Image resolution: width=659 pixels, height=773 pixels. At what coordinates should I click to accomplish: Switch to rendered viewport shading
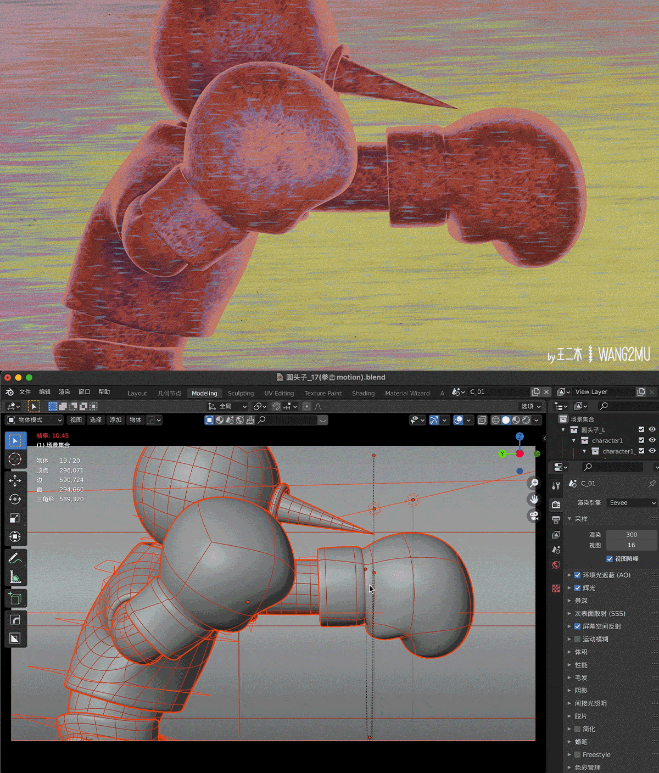pos(526,420)
